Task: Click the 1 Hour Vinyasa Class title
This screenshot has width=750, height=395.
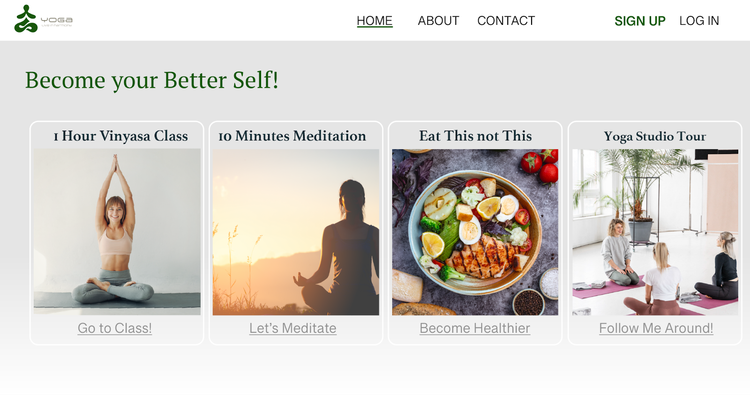Action: [x=120, y=136]
